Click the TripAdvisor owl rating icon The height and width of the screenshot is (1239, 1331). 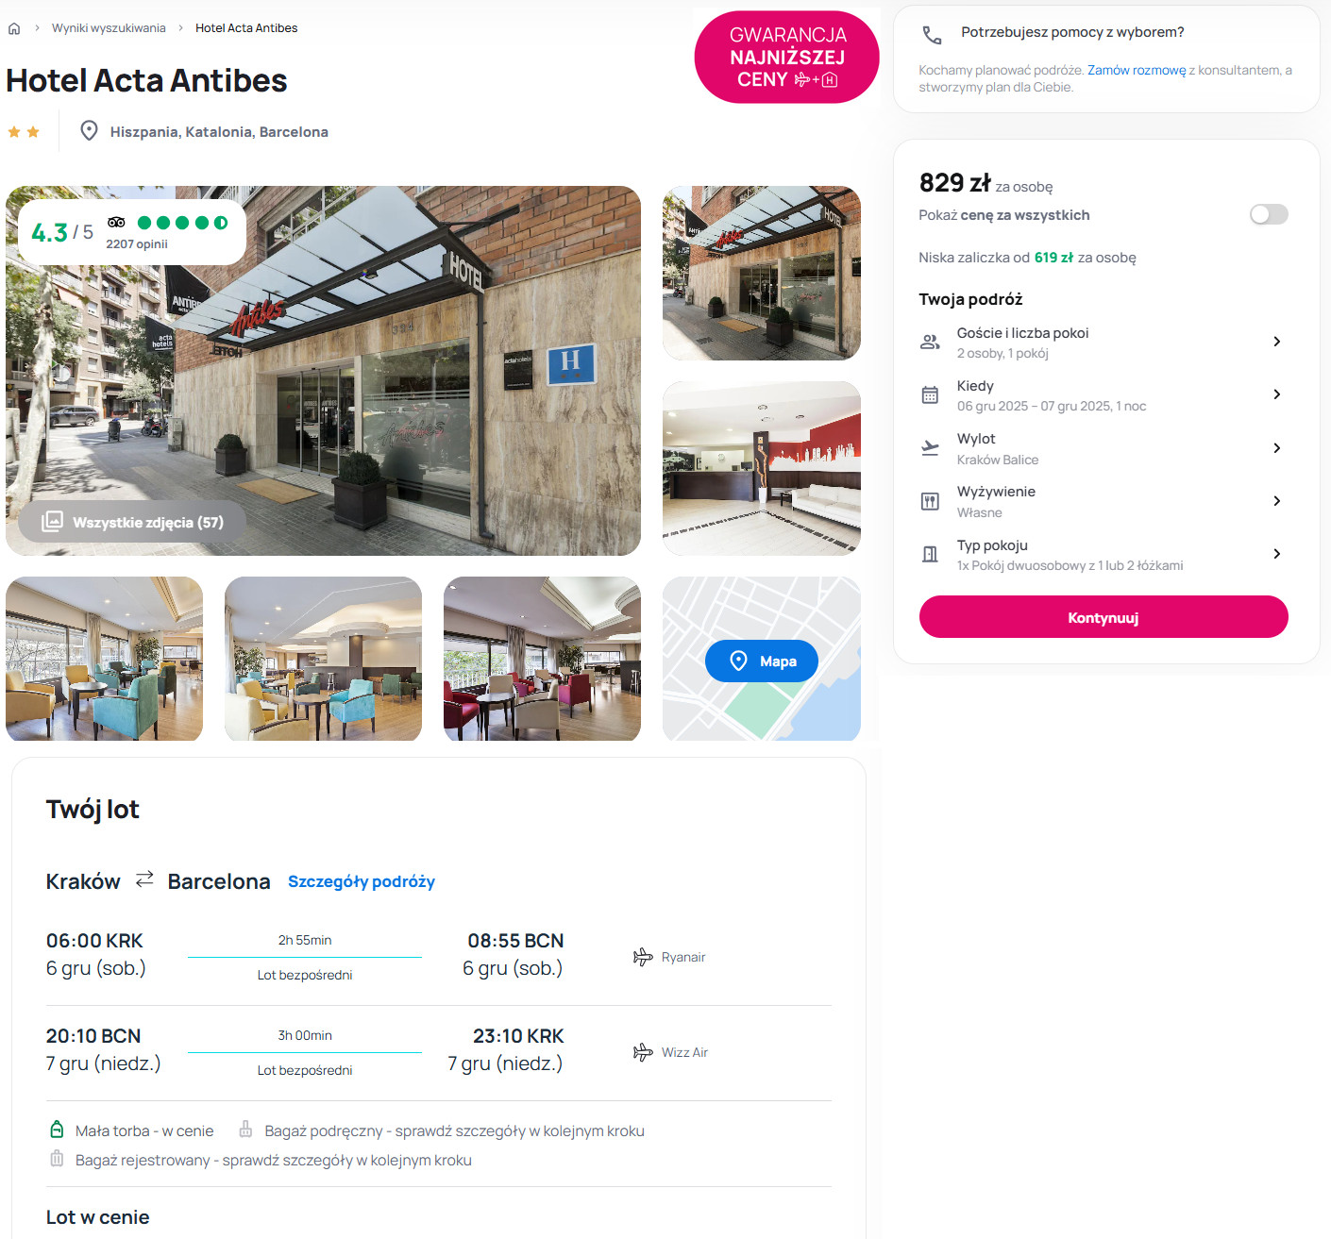tap(116, 223)
